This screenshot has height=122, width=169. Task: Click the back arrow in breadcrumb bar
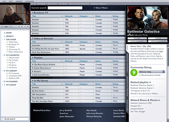pyautogui.click(x=32, y=4)
